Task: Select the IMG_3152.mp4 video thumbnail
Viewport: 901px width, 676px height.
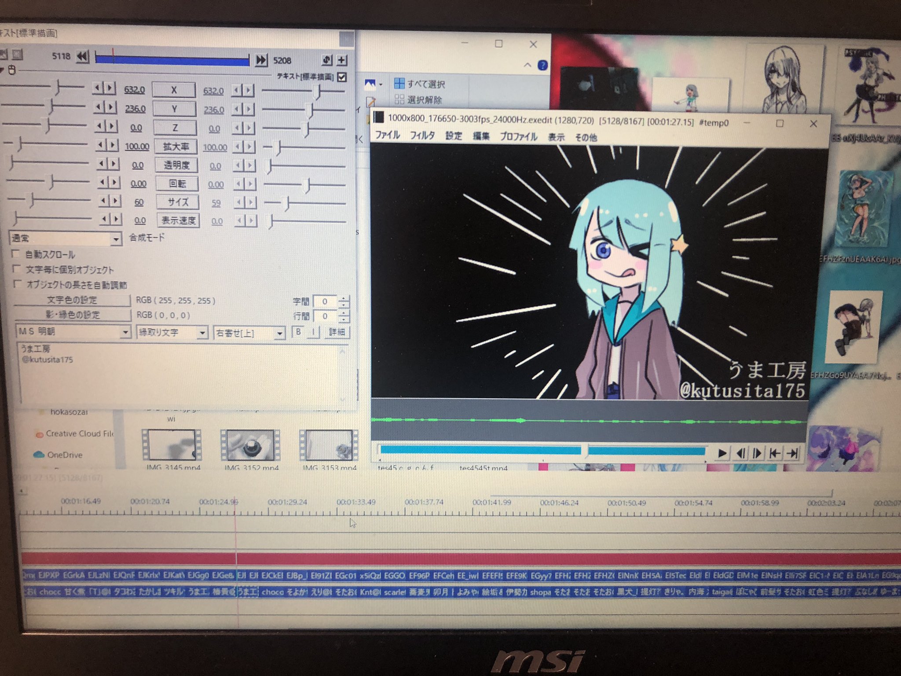Action: [250, 445]
